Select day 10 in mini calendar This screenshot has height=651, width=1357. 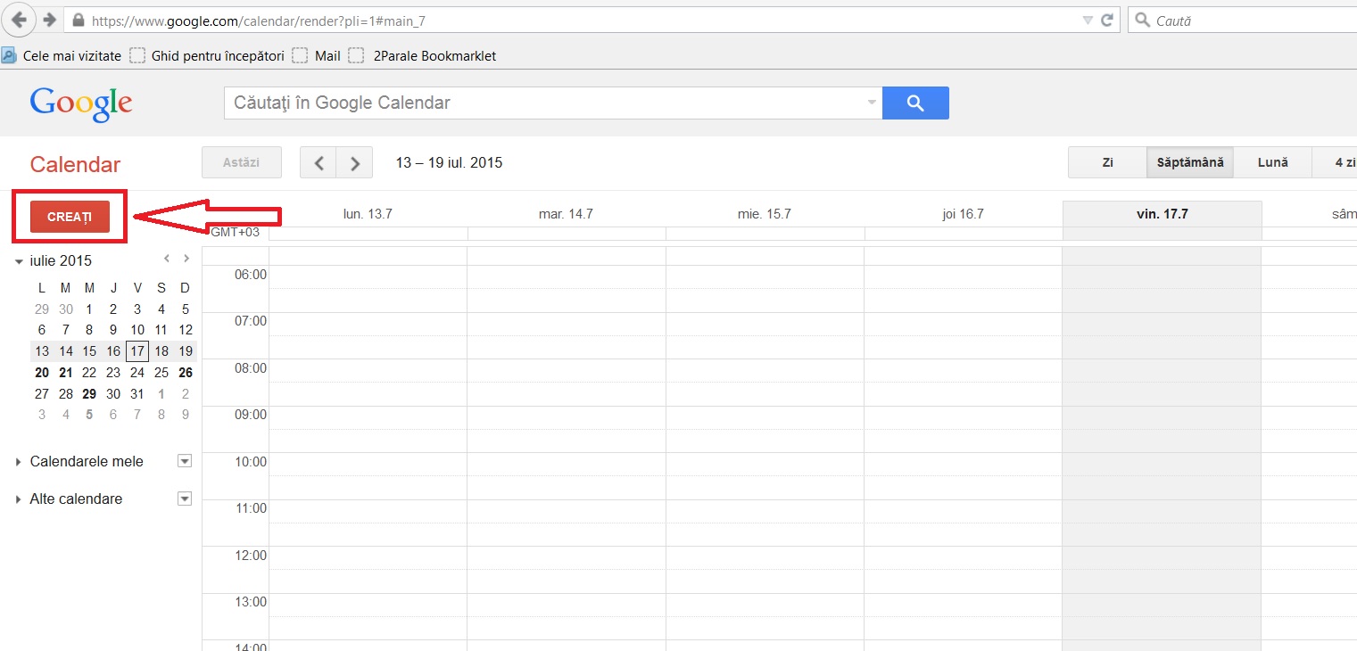137,330
